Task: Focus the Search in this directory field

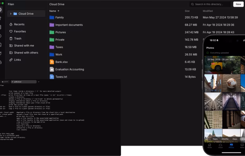Action: tap(210, 4)
